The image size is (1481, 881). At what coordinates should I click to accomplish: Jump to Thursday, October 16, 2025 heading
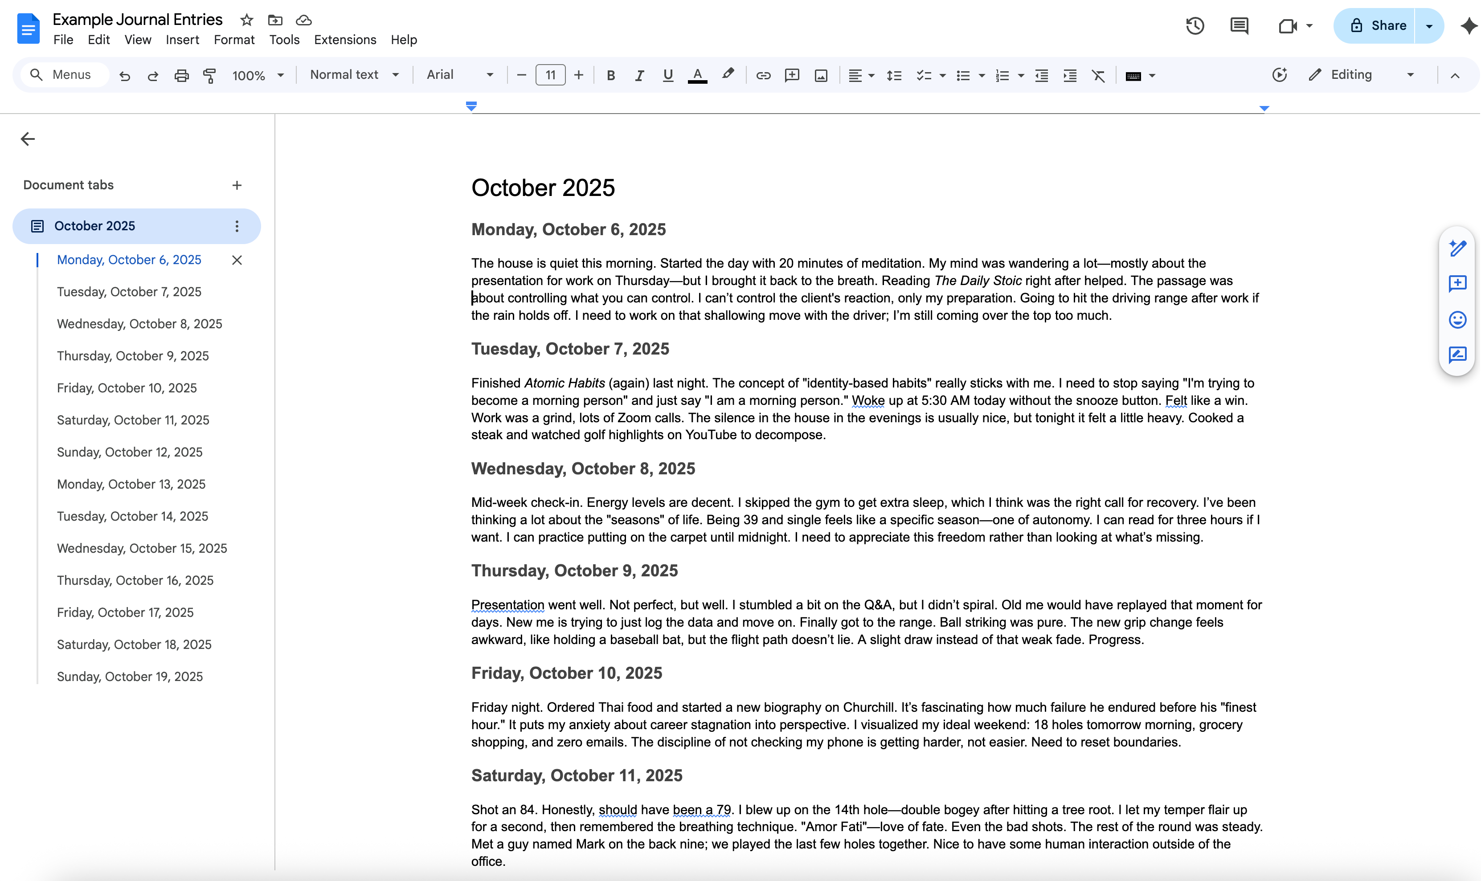click(x=135, y=580)
